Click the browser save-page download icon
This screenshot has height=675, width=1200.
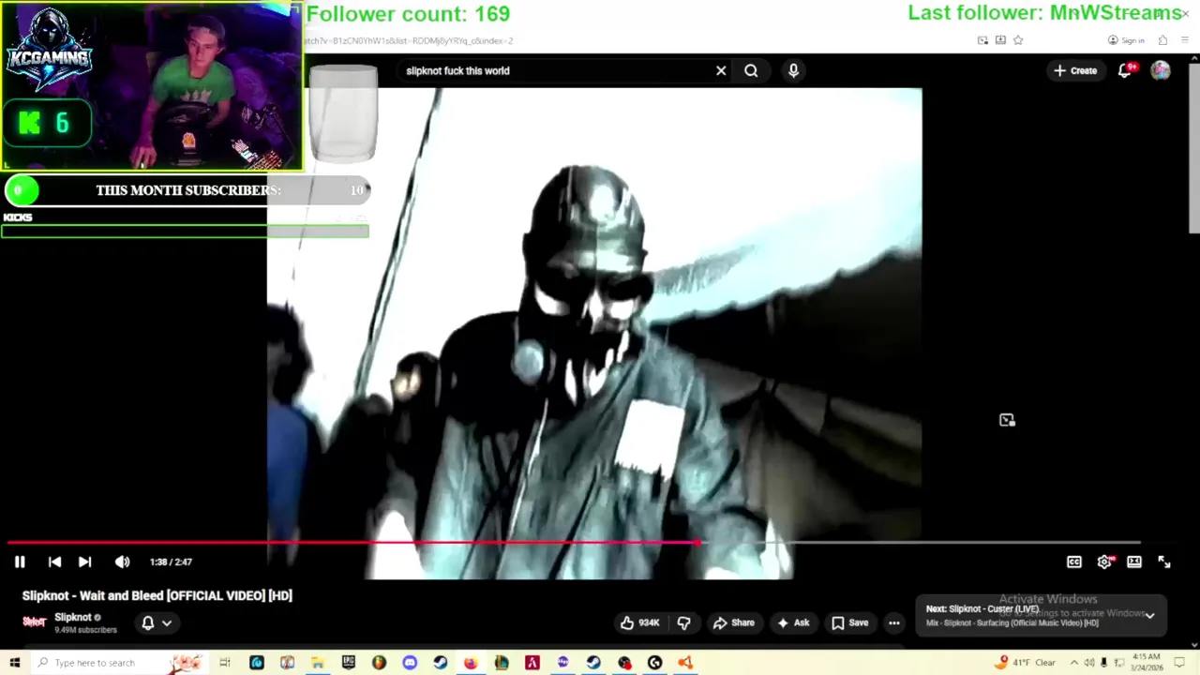point(1000,40)
